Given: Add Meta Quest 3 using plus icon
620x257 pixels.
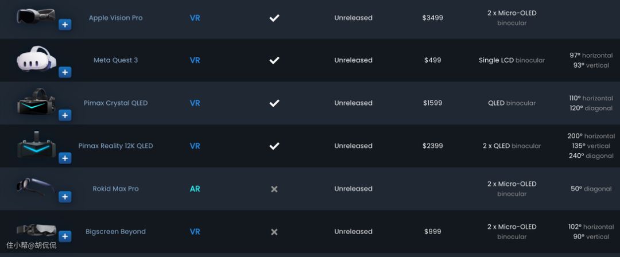Looking at the screenshot, I should click(65, 72).
